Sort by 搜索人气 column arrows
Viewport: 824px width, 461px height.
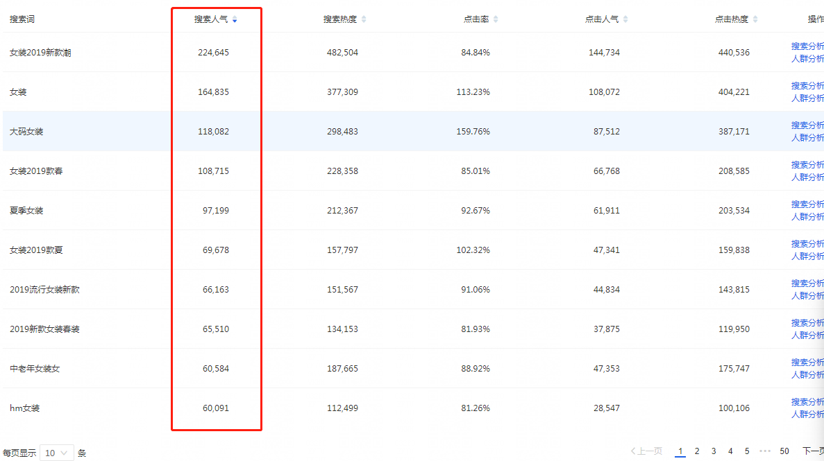pyautogui.click(x=235, y=19)
